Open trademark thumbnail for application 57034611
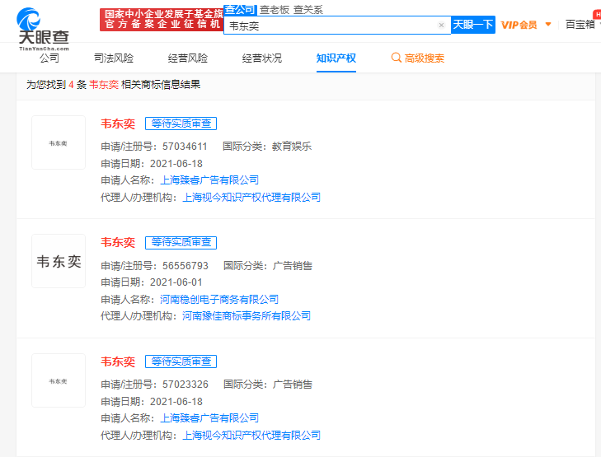The image size is (601, 457). click(59, 142)
